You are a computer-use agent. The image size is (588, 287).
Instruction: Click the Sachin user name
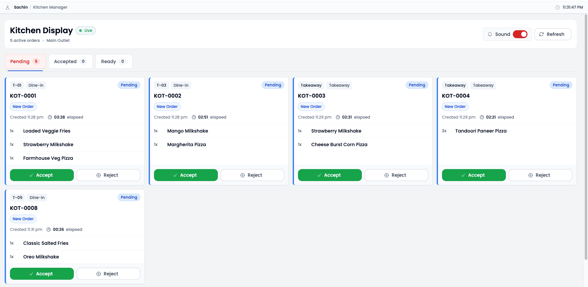pyautogui.click(x=21, y=7)
